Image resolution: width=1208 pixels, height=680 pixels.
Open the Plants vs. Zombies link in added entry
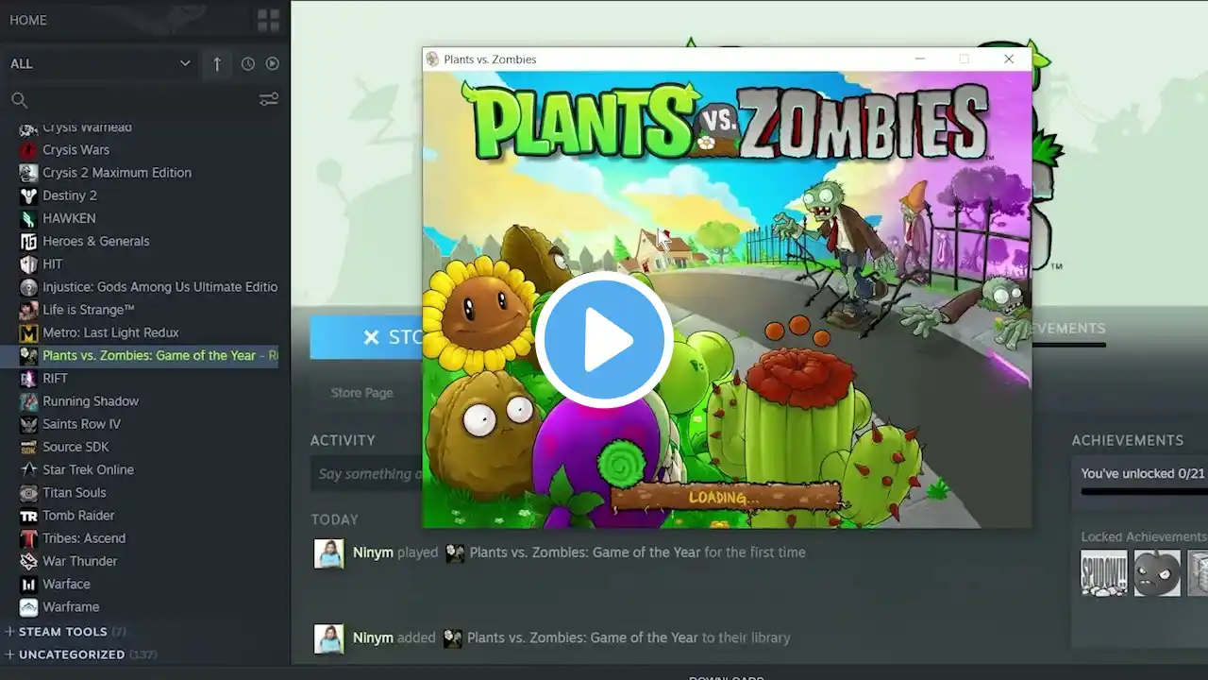pyautogui.click(x=582, y=637)
